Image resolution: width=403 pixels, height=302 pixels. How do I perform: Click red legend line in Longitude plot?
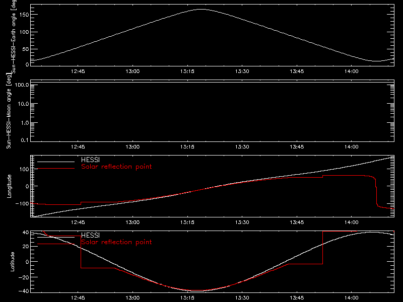point(56,169)
